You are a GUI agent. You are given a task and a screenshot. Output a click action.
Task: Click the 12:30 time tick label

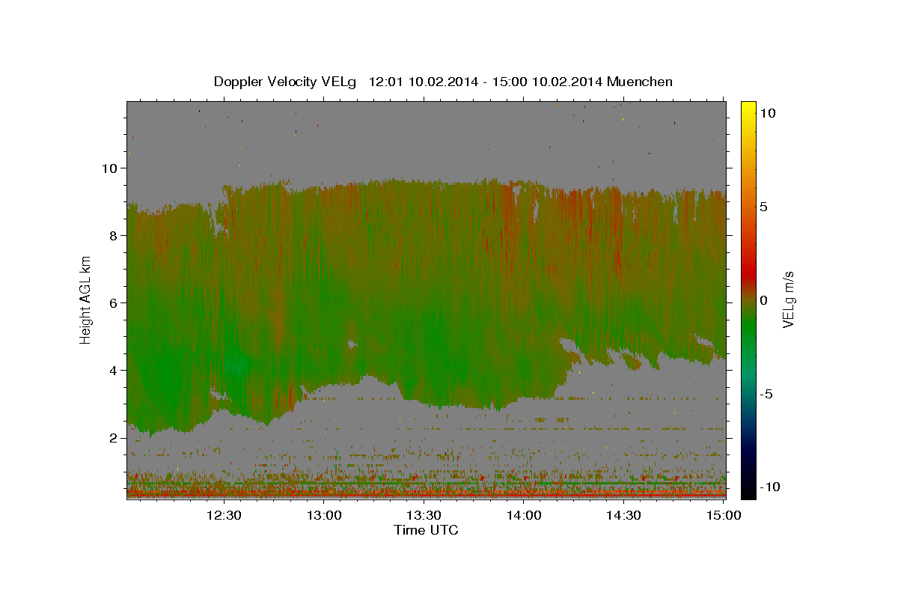224,515
